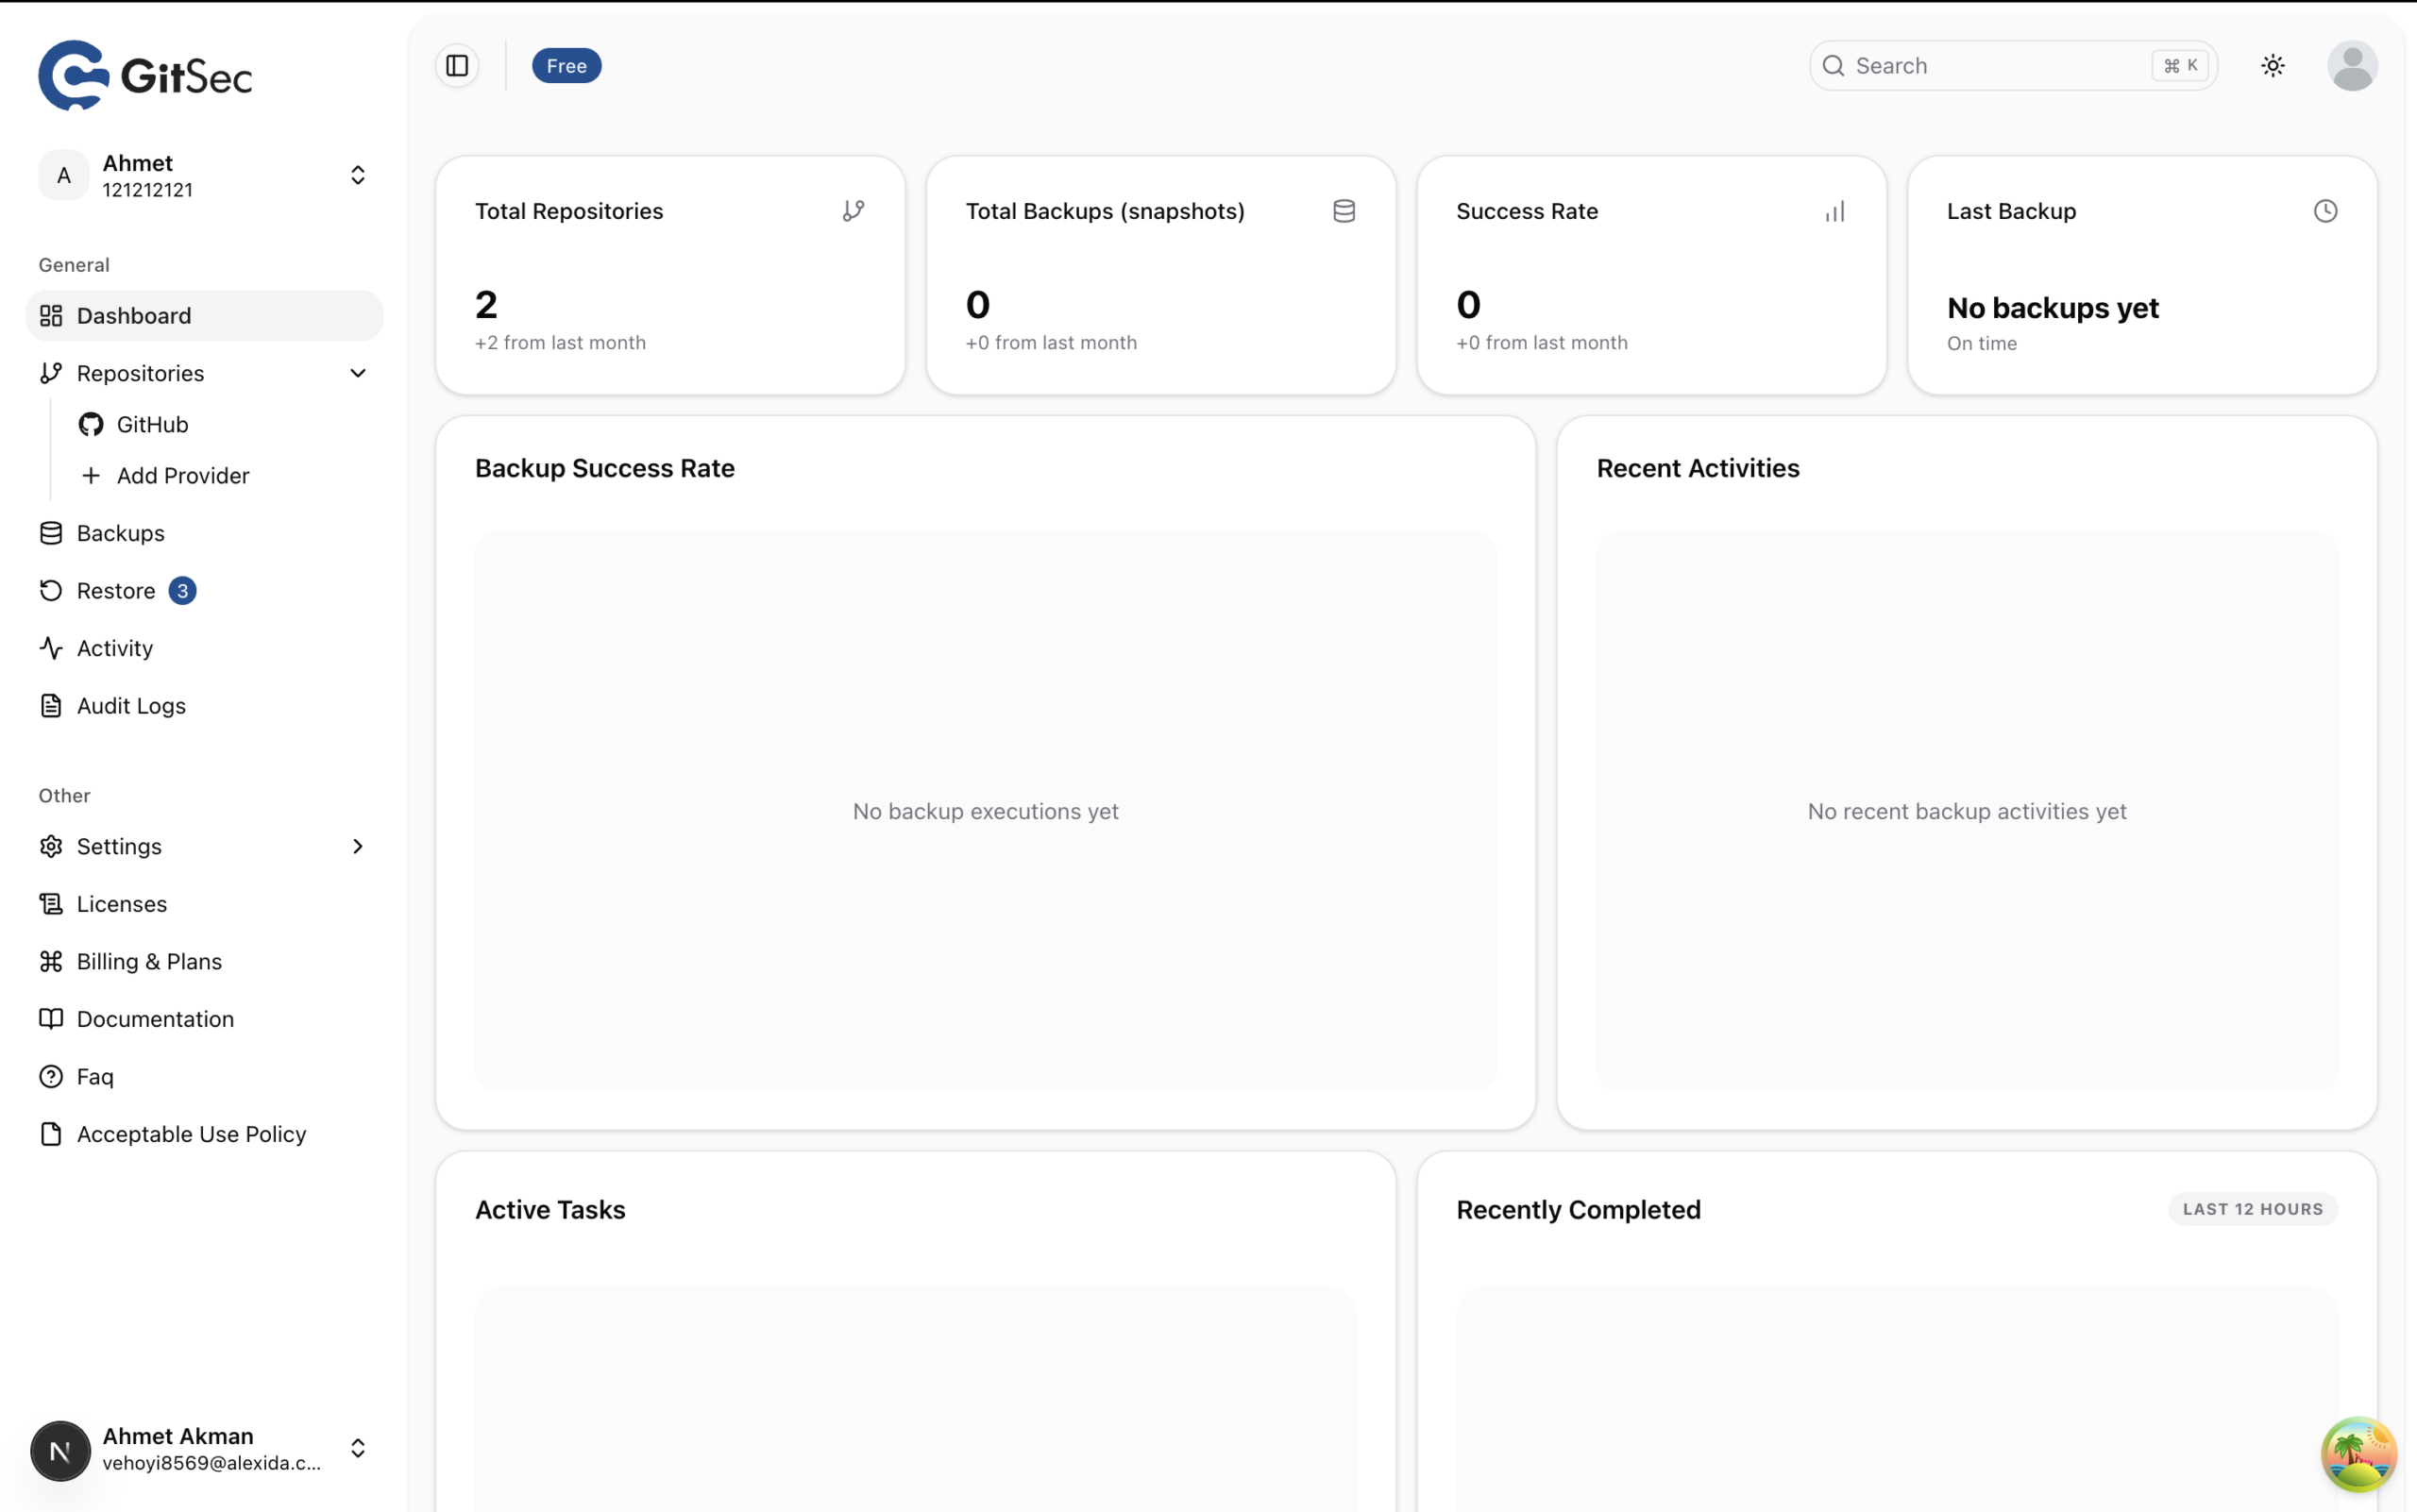Open the Audit Logs menu item
2417x1512 pixels.
point(130,706)
